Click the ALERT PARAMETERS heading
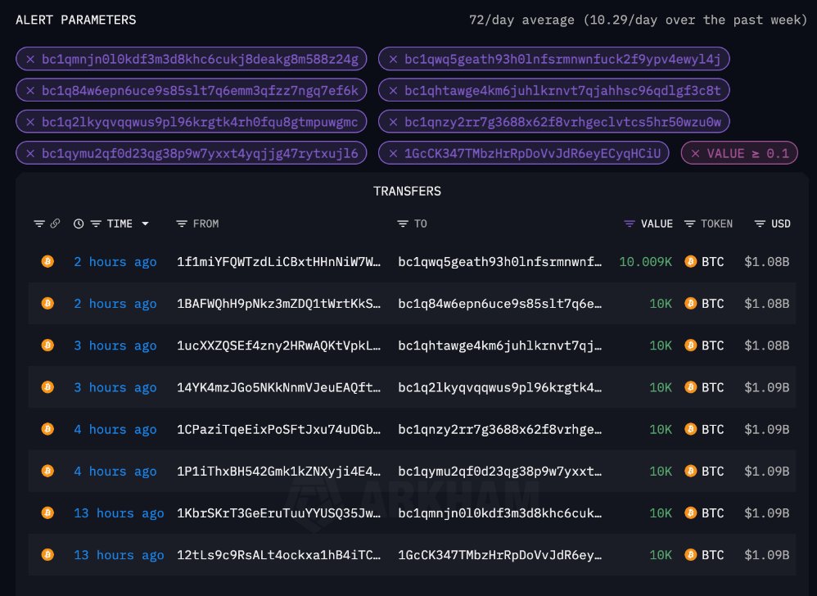 (76, 20)
